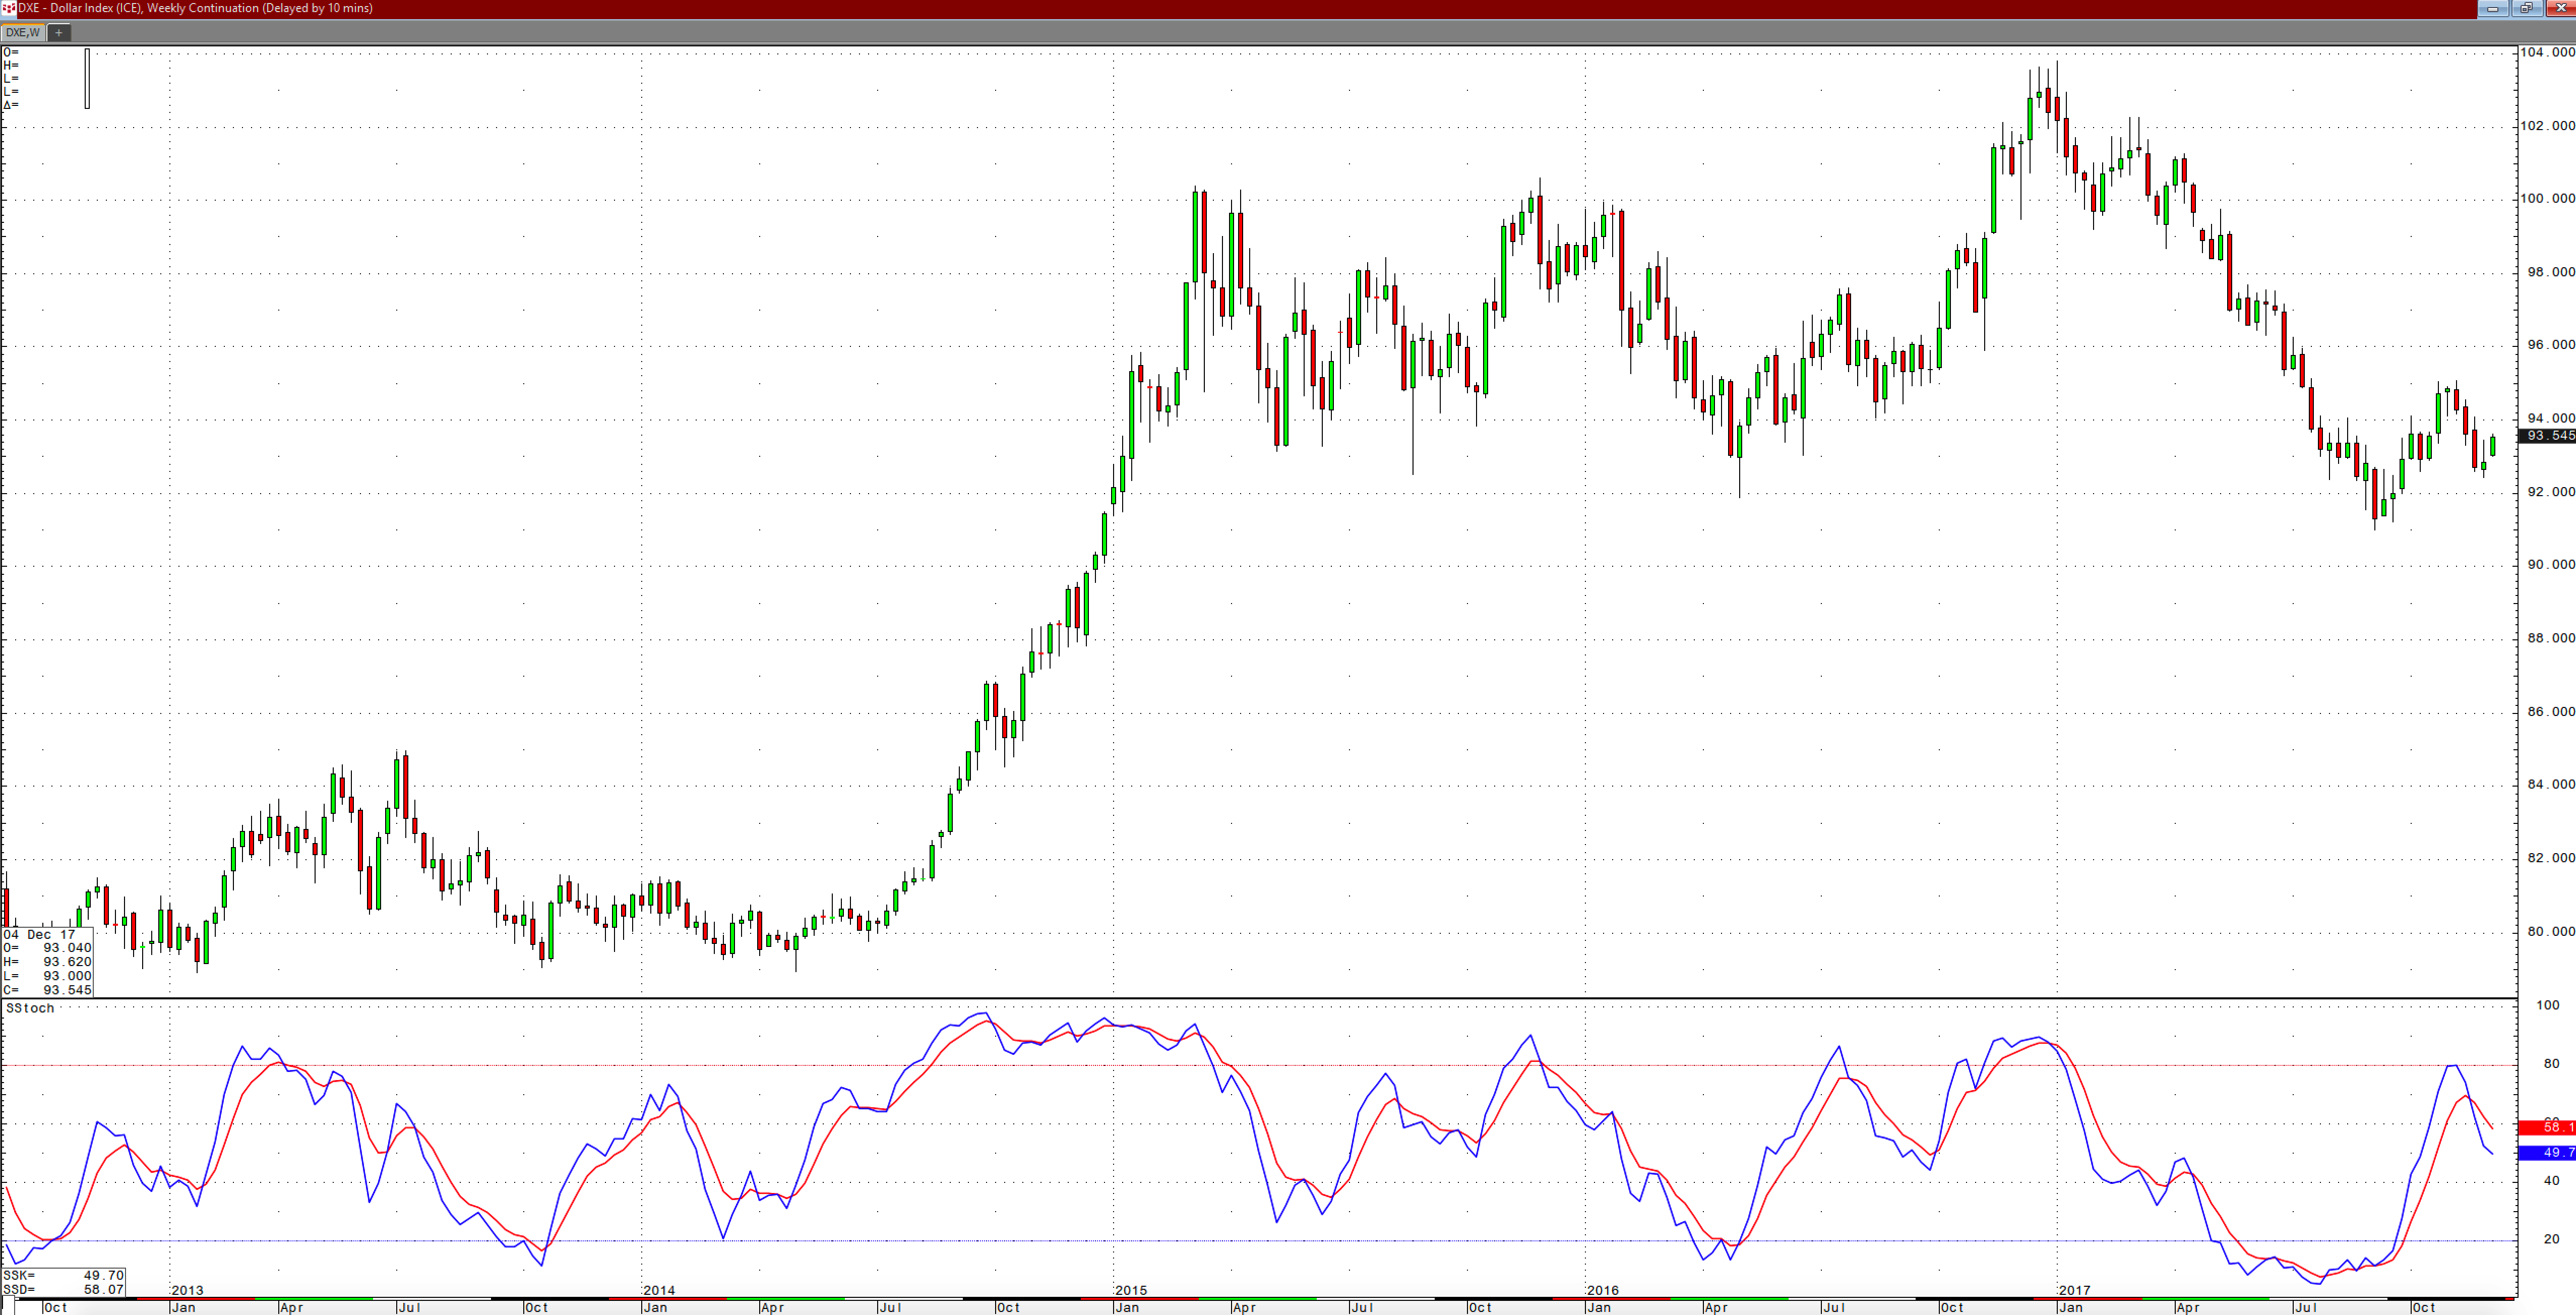This screenshot has height=1315, width=2576.
Task: Select the DXE,W chart tab
Action: point(22,33)
